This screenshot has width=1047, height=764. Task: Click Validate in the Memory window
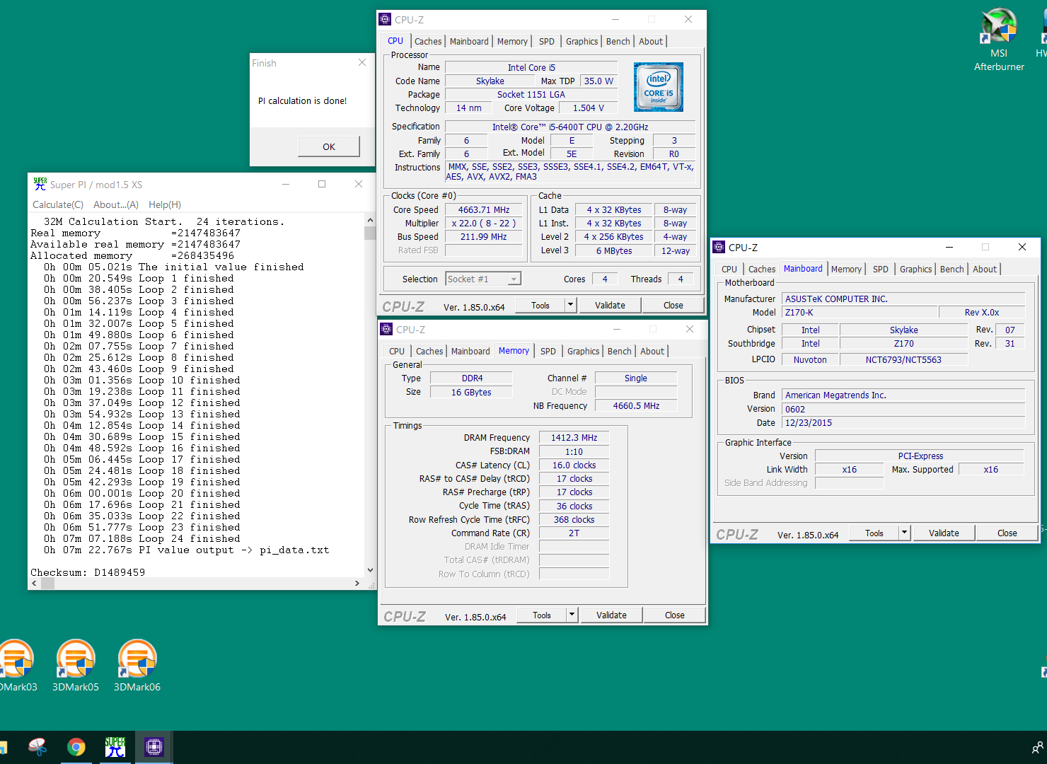click(x=611, y=615)
